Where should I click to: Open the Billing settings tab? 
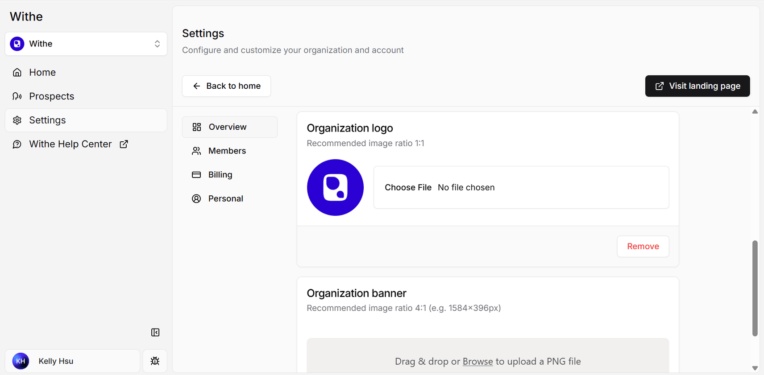point(230,175)
